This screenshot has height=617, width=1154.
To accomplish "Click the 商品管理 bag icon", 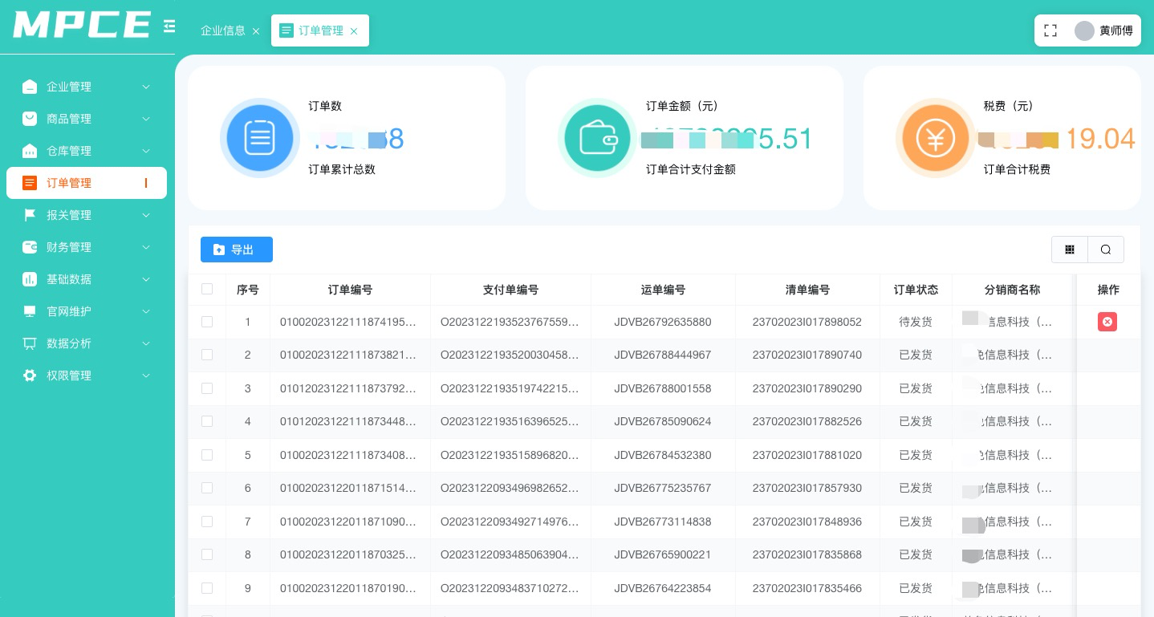I will click(30, 119).
